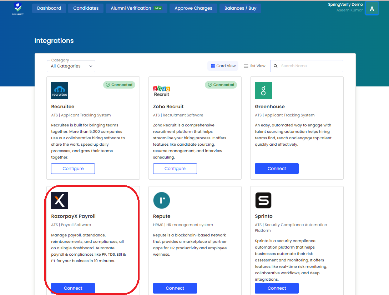The height and width of the screenshot is (295, 389).
Task: Click the RazorpayX Payroll logo
Action: [x=60, y=200]
